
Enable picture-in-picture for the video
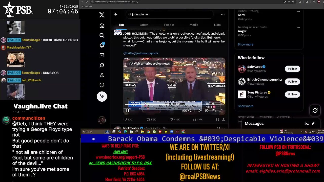click(x=214, y=110)
